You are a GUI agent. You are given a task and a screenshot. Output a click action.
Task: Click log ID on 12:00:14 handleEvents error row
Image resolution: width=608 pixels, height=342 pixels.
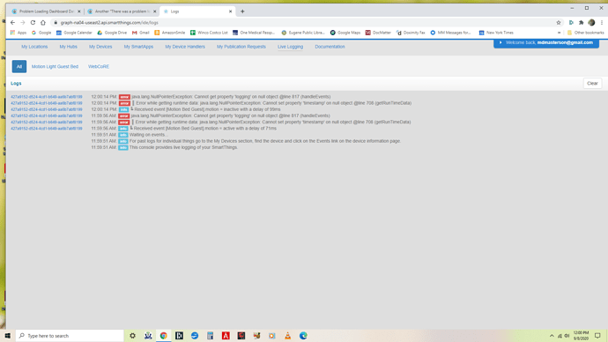(47, 97)
